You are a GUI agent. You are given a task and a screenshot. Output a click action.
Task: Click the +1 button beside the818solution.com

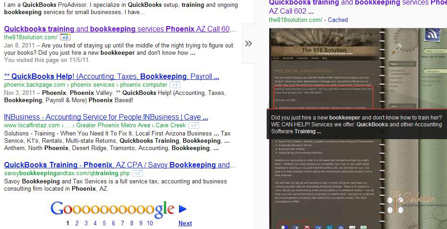[x=65, y=37]
